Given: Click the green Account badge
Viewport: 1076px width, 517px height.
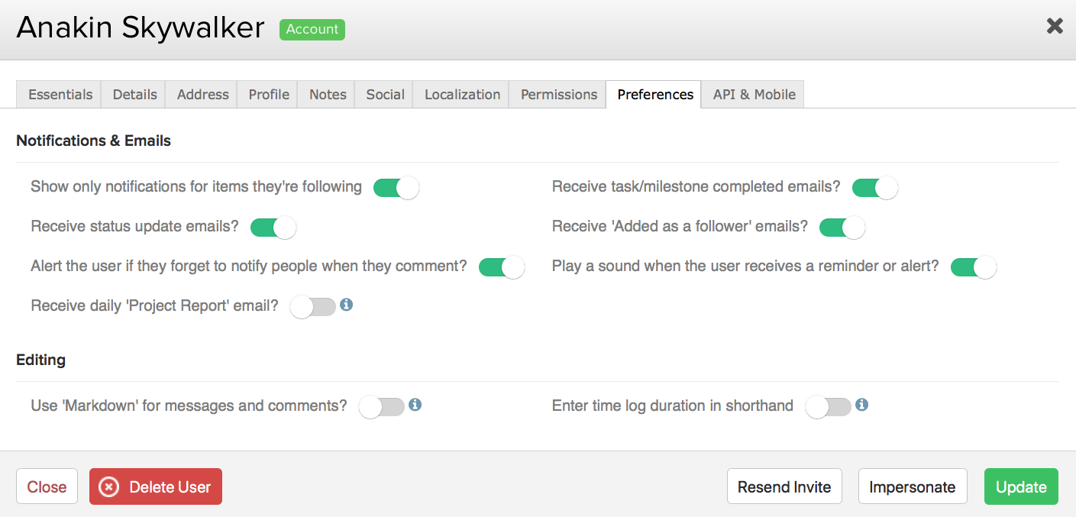Looking at the screenshot, I should click(312, 29).
